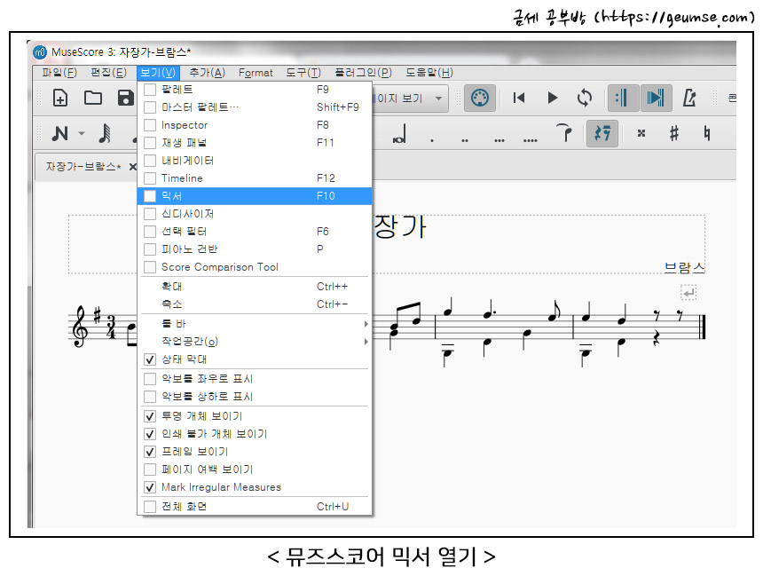Close the open 보기(V) menu
Image resolution: width=763 pixels, height=576 pixels.
pos(158,73)
